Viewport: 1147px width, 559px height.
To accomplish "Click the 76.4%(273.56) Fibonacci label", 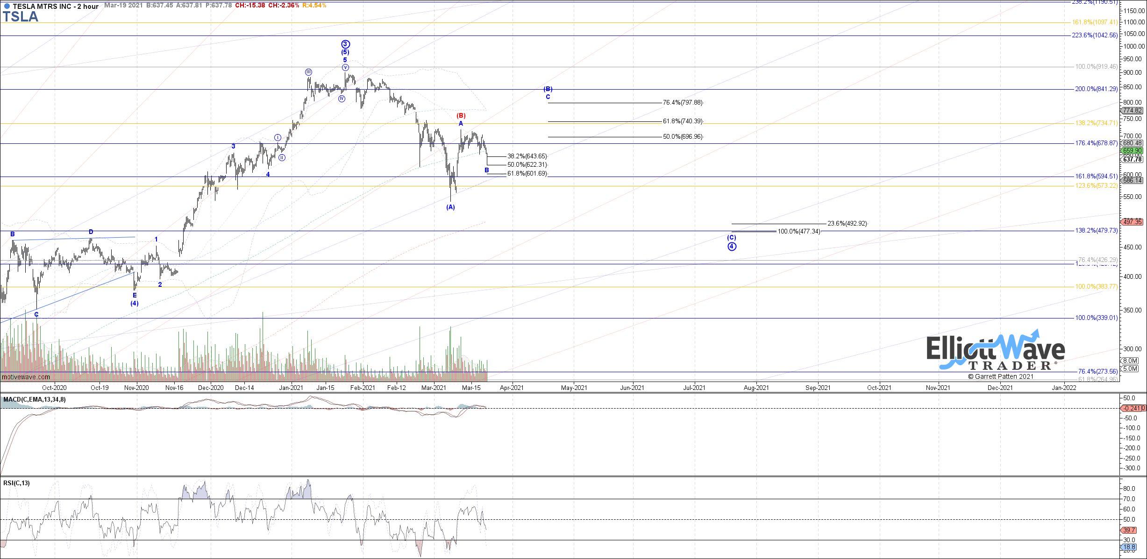I will pyautogui.click(x=1097, y=371).
